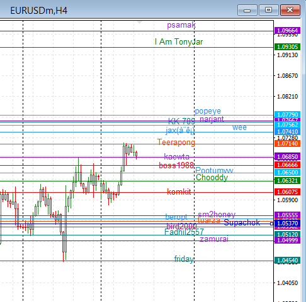306x302 pixels.
Task: Select the sm2honey label
Action: tap(217, 214)
